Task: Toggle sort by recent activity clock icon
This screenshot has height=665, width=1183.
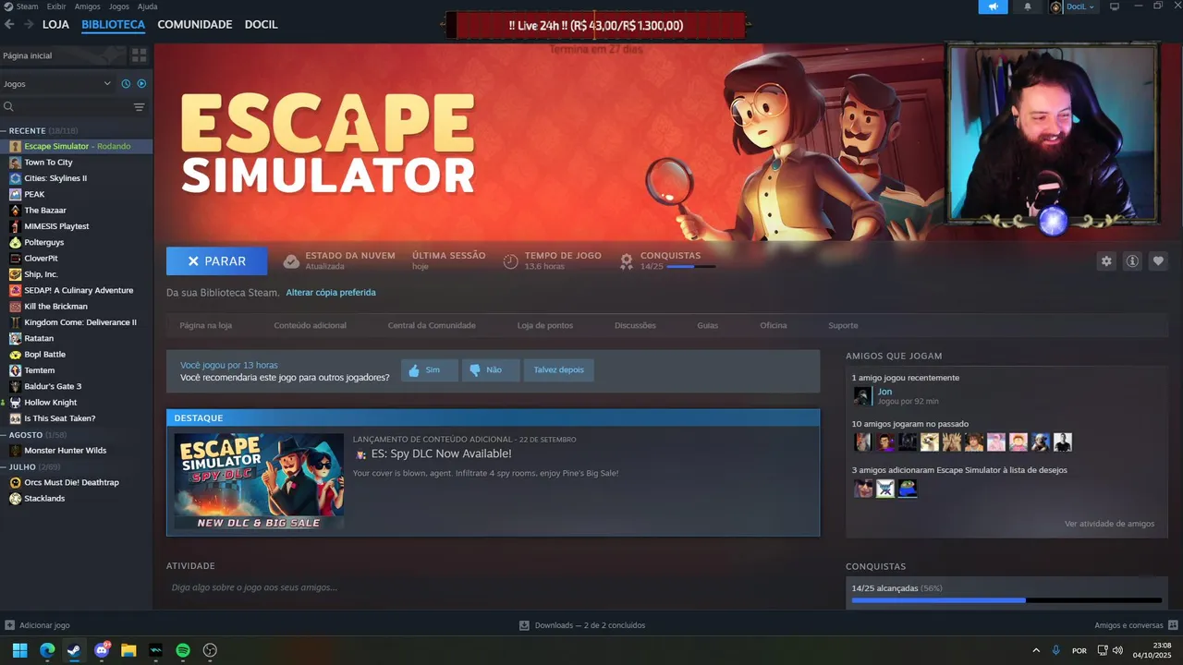Action: [x=127, y=83]
